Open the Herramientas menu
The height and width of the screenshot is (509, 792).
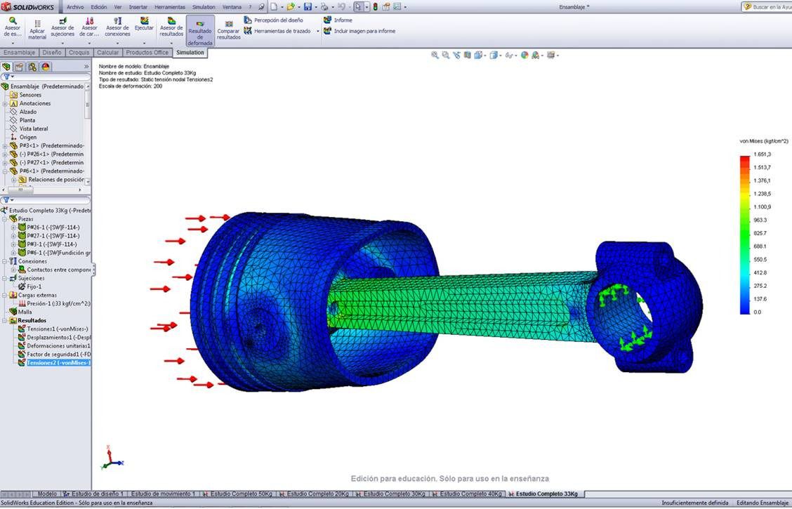[x=170, y=6]
